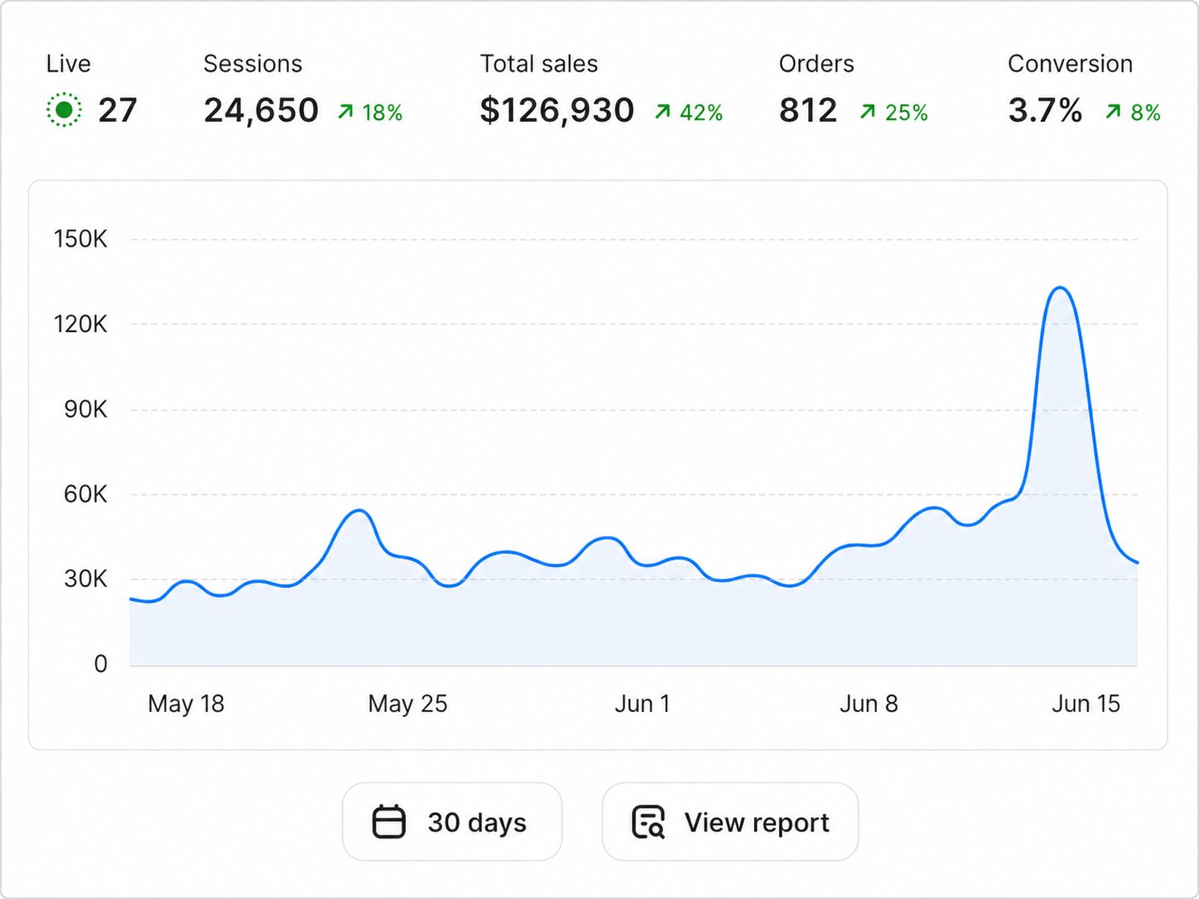The height and width of the screenshot is (899, 1199).
Task: Open View report button
Action: [x=730, y=822]
